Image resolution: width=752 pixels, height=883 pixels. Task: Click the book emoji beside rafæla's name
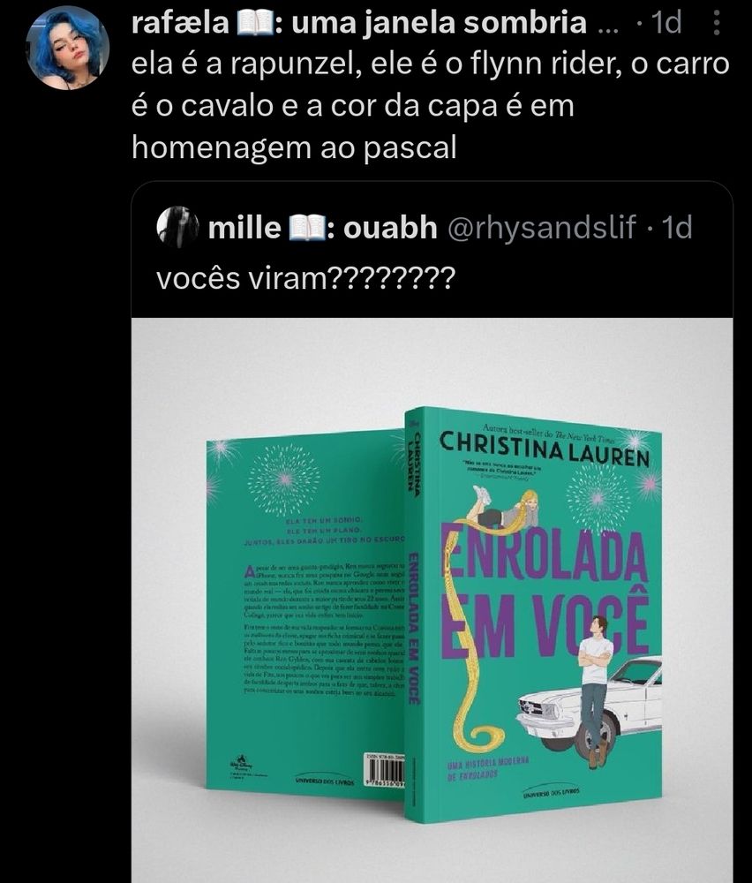[256, 24]
